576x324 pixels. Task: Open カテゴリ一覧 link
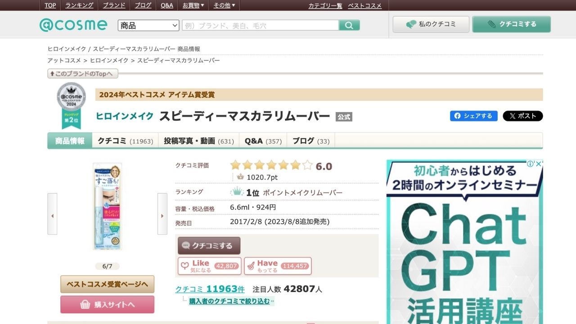click(325, 6)
